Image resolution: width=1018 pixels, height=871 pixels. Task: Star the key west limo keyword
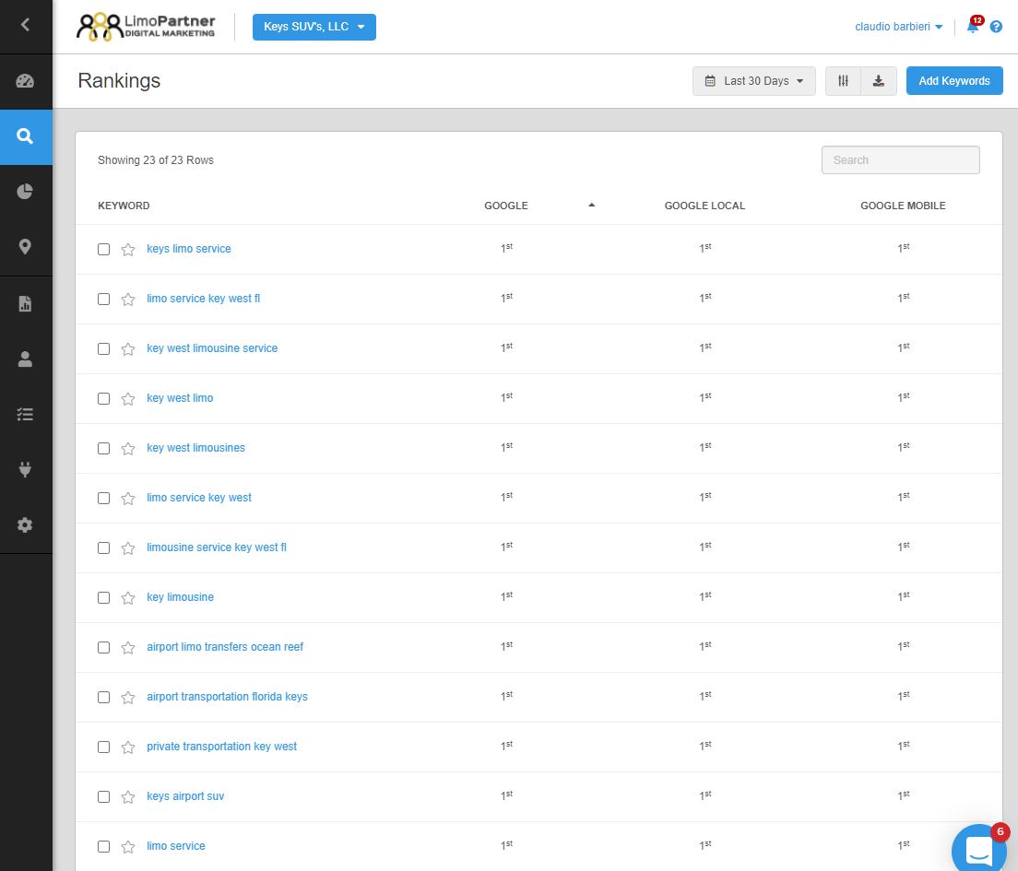click(128, 398)
